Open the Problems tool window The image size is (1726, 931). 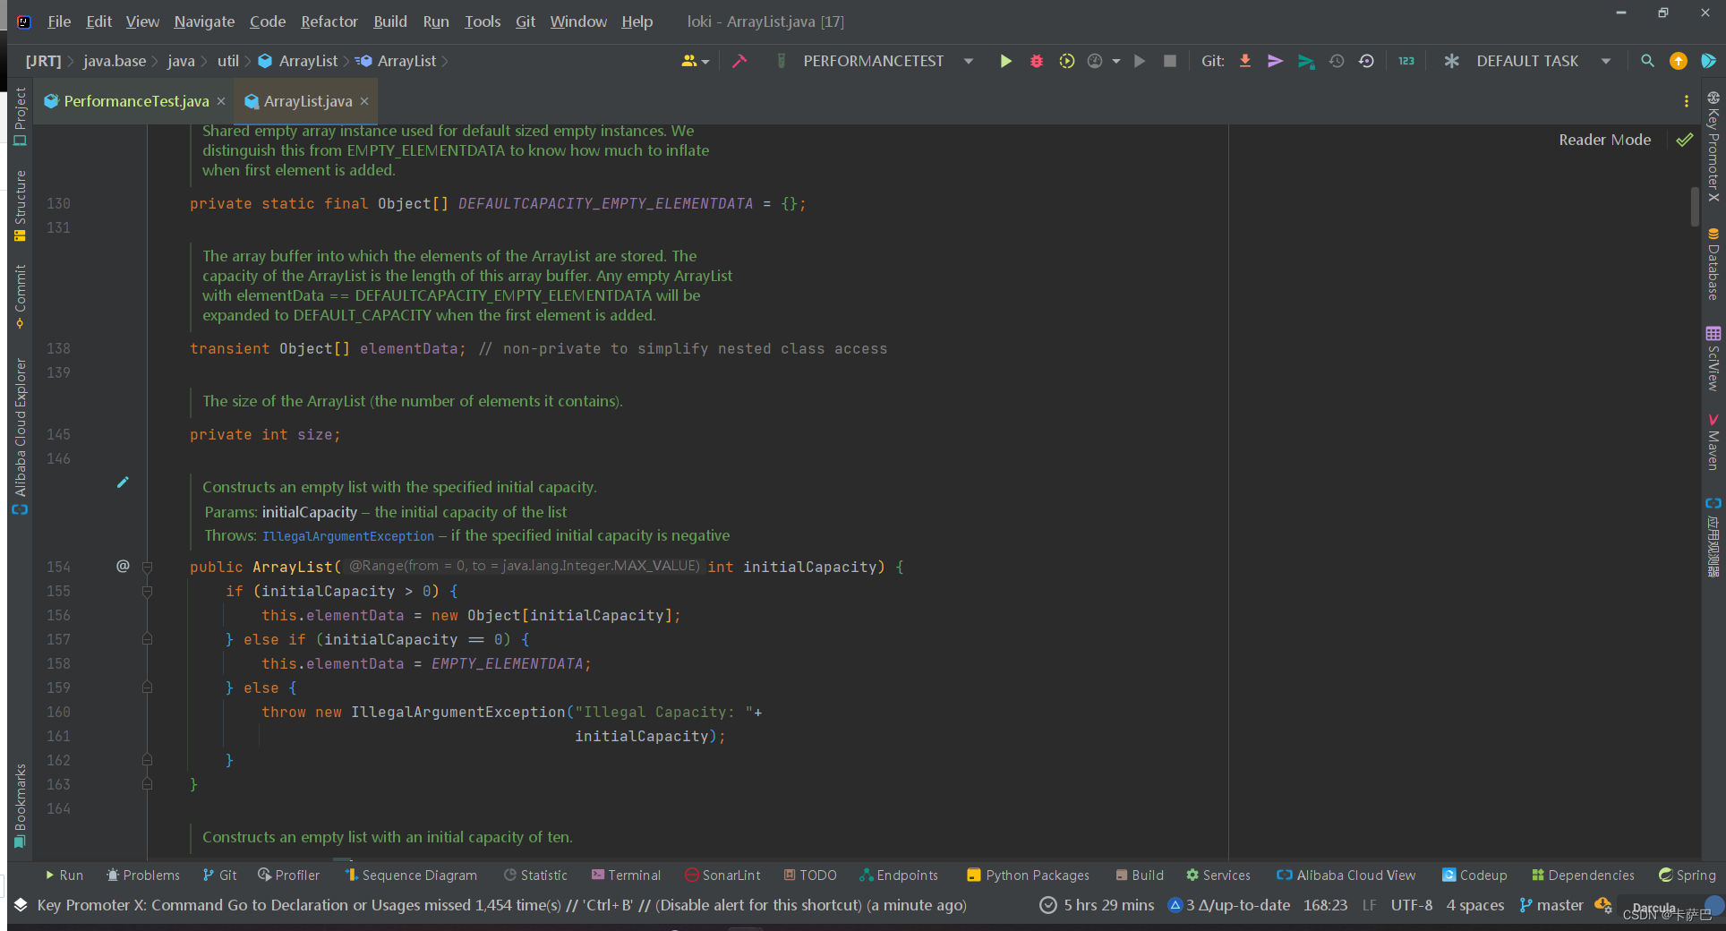pos(142,875)
